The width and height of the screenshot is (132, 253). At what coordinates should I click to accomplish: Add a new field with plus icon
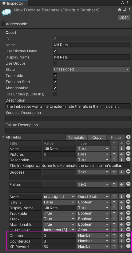[x=128, y=137]
